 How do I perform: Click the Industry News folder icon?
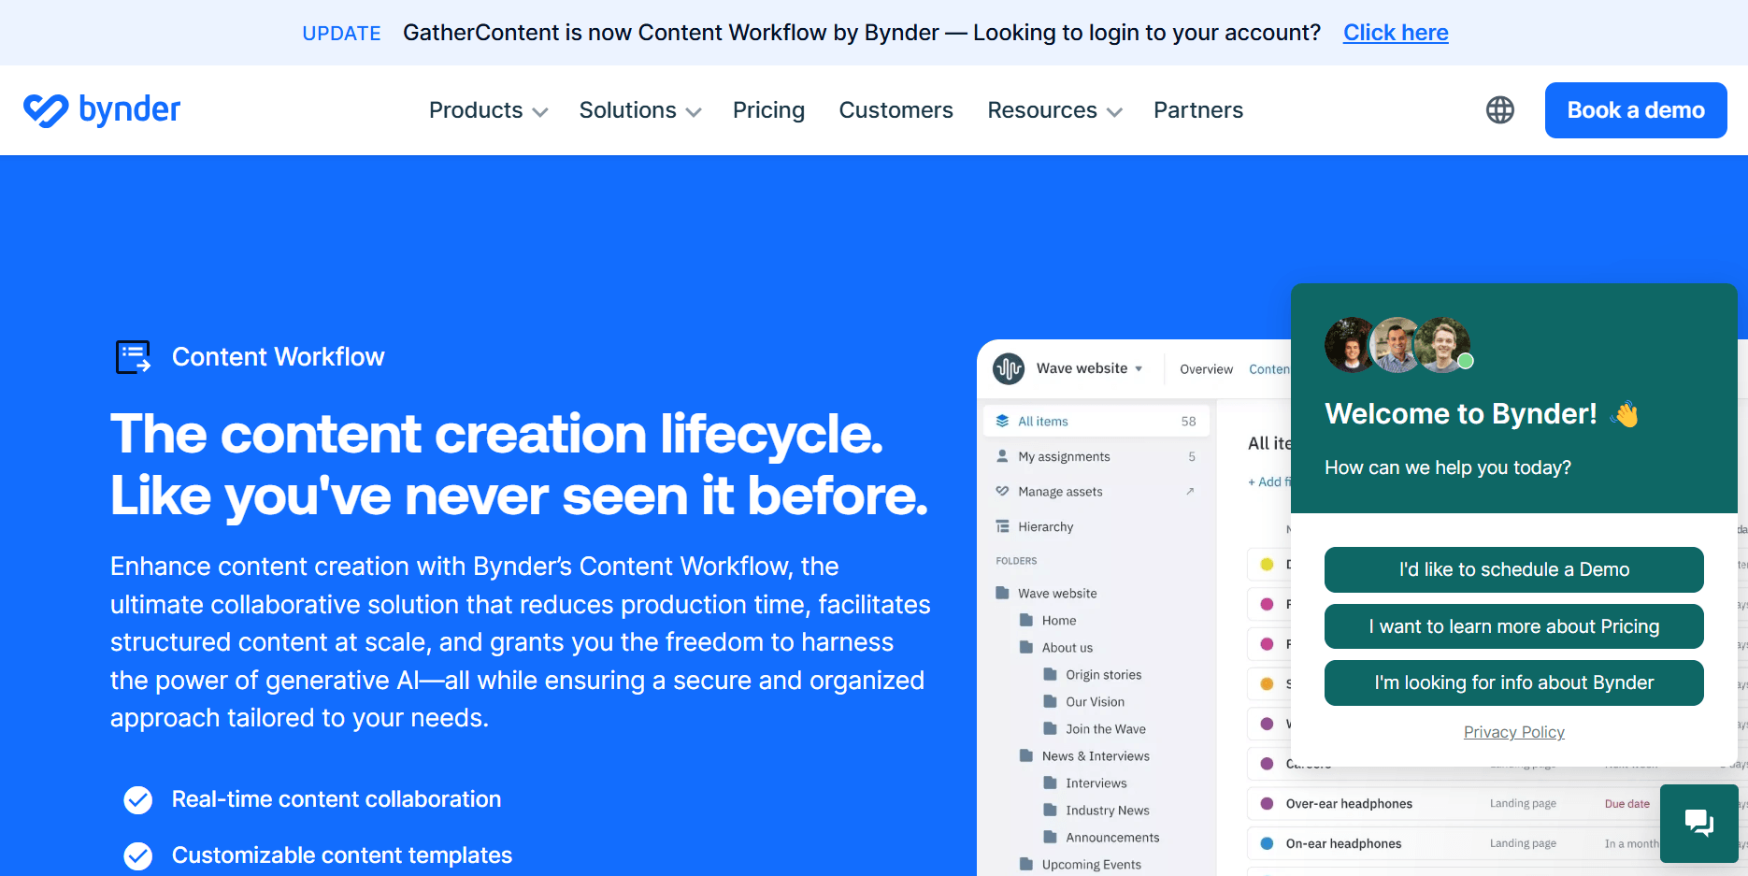[1050, 810]
